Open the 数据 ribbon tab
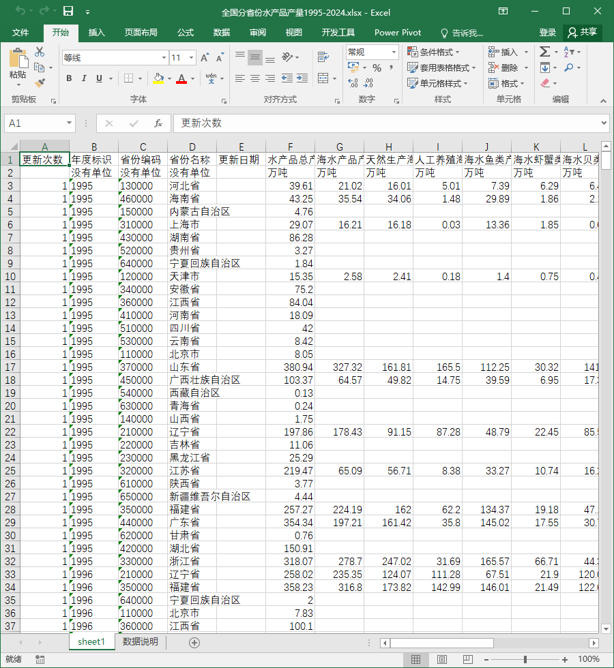The image size is (614, 668). coord(221,33)
